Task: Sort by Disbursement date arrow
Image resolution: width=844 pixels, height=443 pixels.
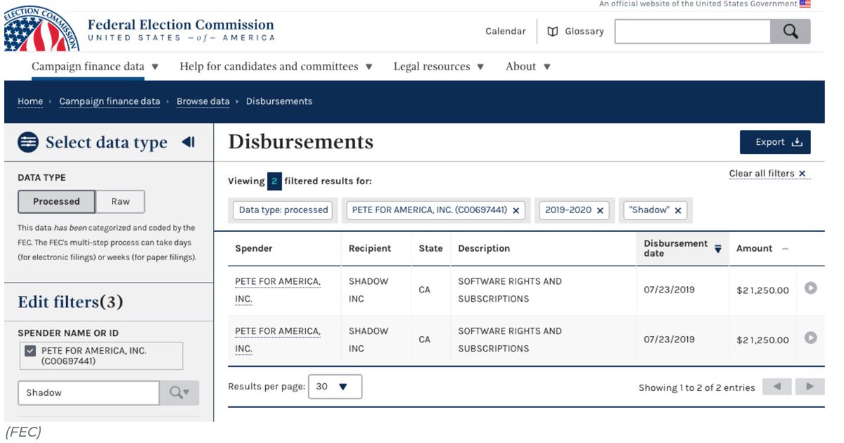Action: (718, 249)
